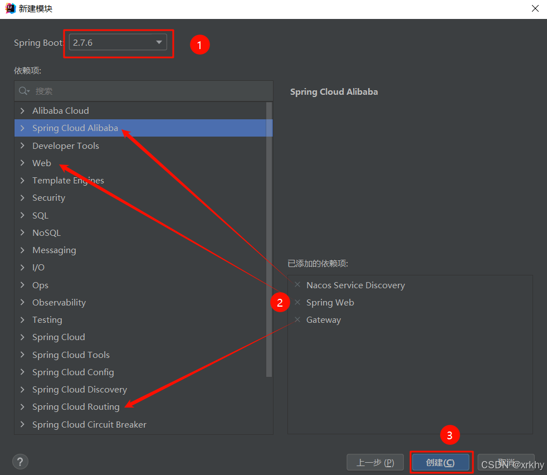Click the 创建(C) create button
Viewport: 547px width, 475px height.
[441, 462]
